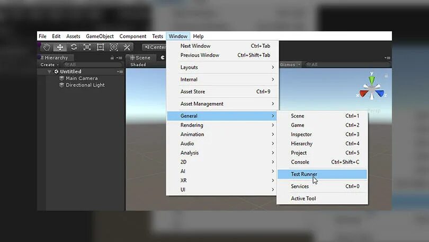This screenshot has height=242, width=429.
Task: Open Test Runner from General submenu
Action: (323, 174)
